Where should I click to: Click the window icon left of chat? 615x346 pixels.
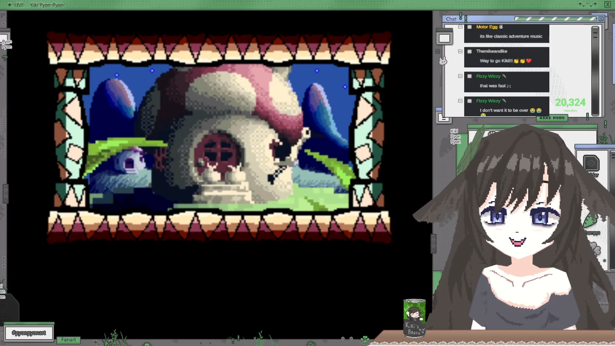444,38
